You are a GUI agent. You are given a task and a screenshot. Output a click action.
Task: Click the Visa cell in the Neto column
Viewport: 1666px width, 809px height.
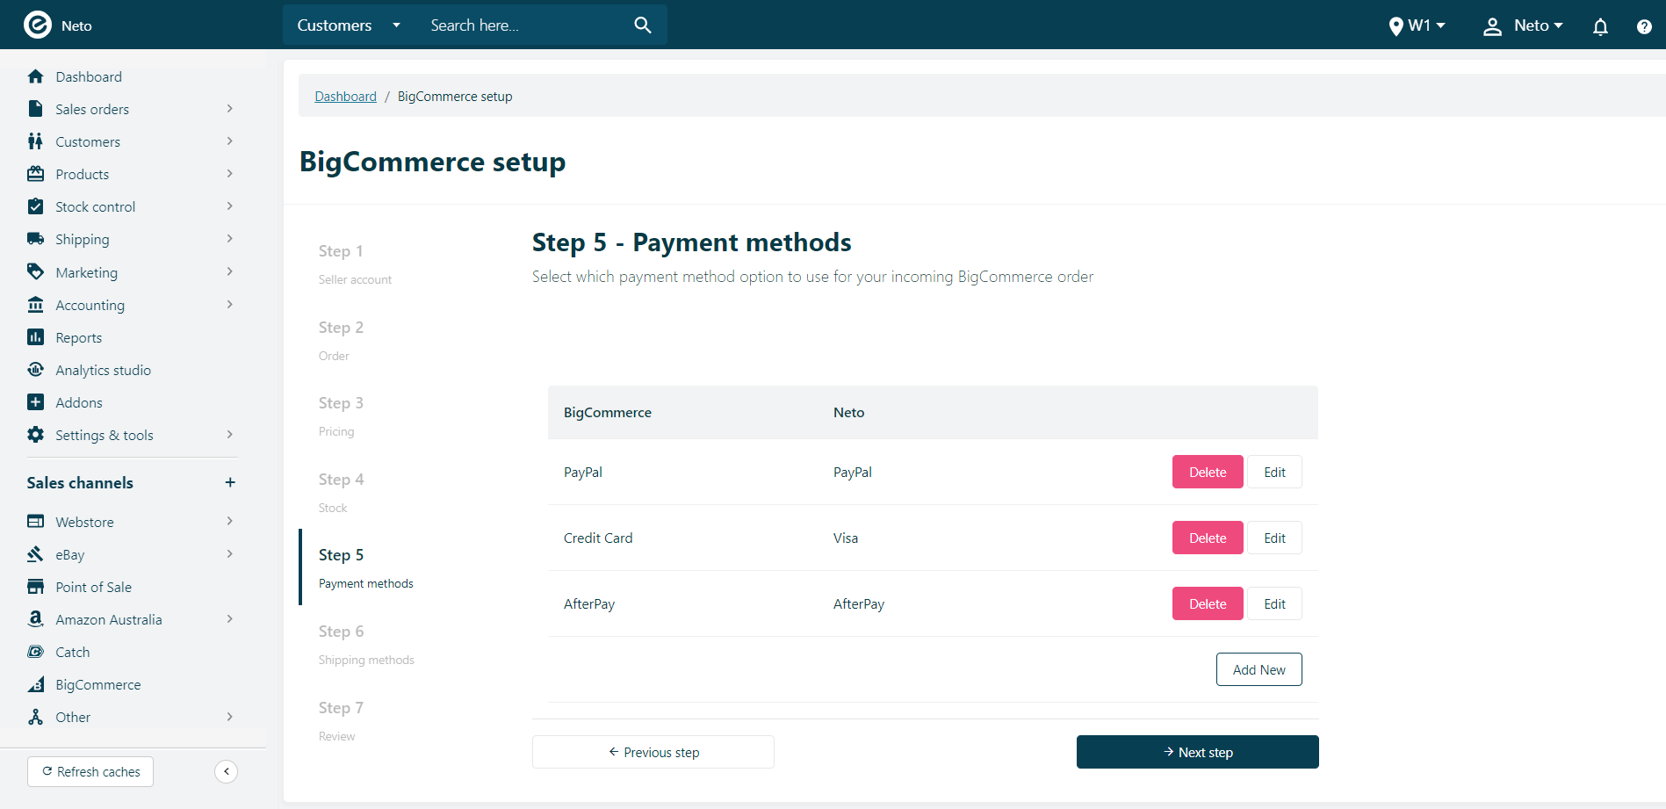pyautogui.click(x=846, y=538)
